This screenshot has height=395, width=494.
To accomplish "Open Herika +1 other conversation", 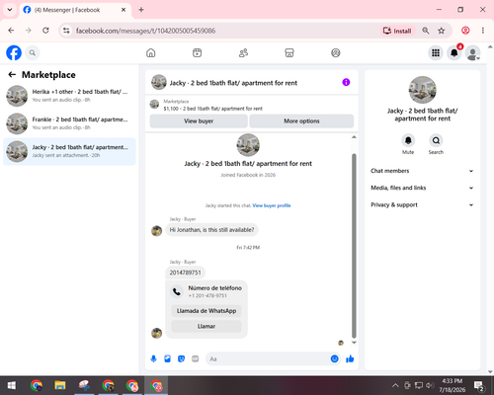I will click(69, 96).
